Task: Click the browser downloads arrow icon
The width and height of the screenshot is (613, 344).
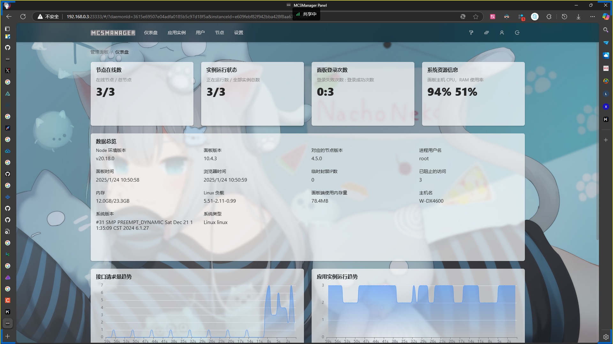Action: [578, 17]
